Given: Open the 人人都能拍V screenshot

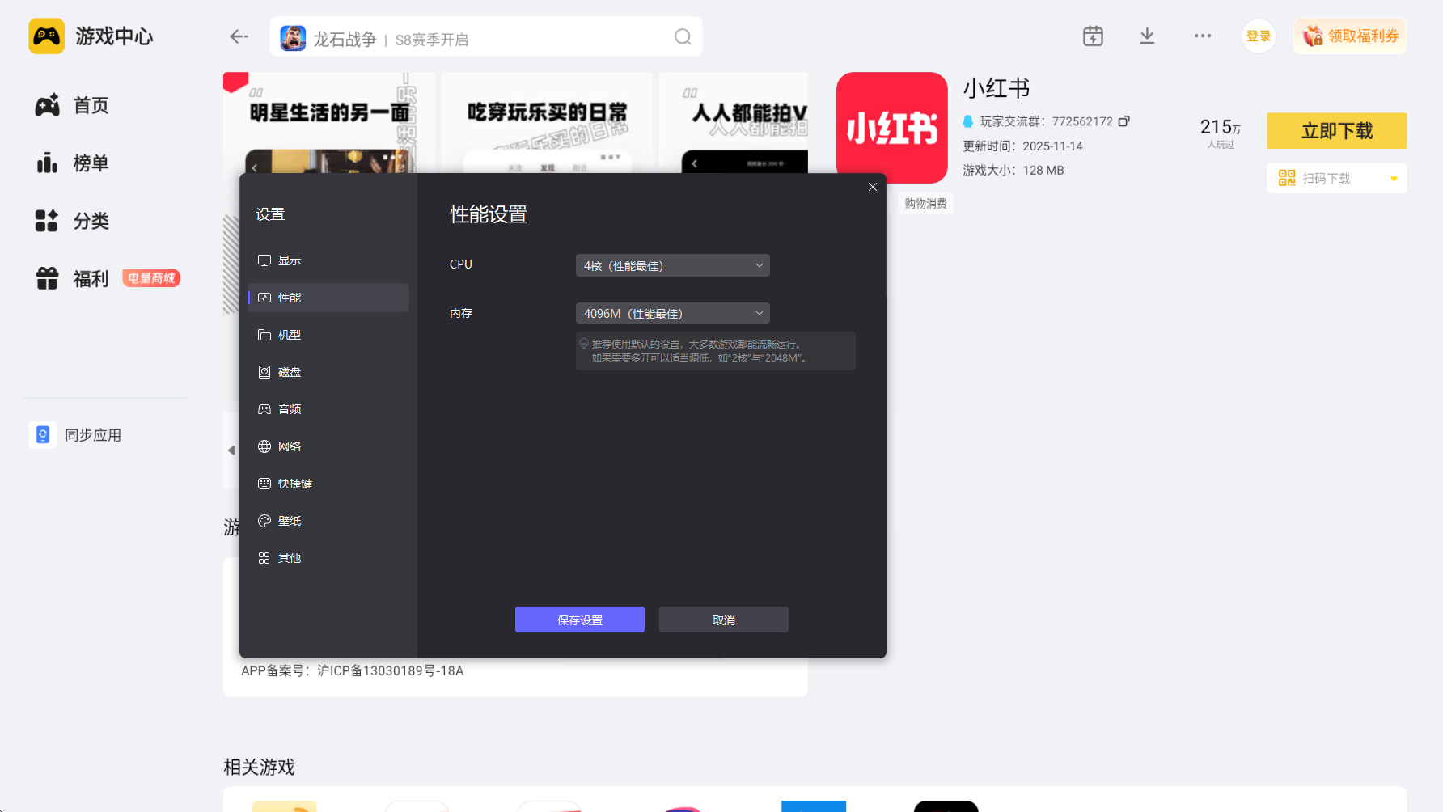Looking at the screenshot, I should [734, 122].
